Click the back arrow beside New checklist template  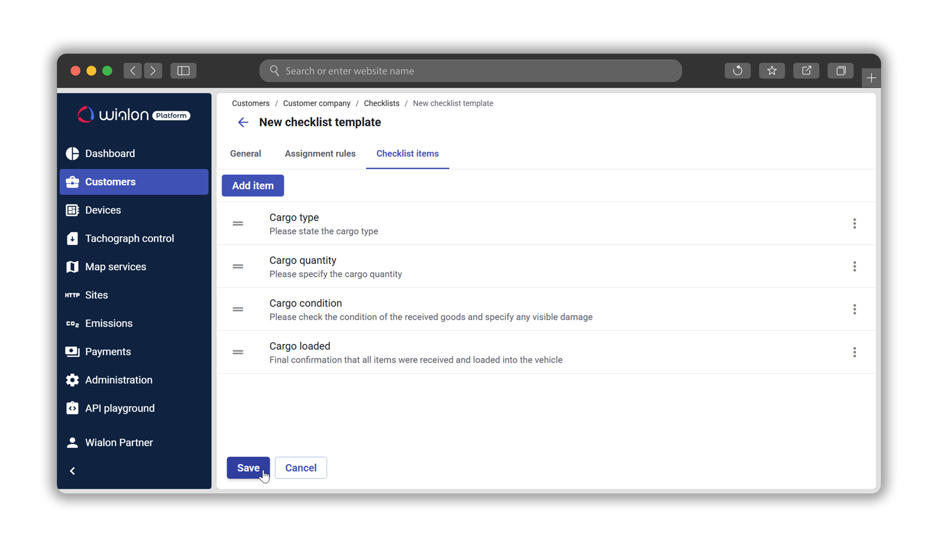(243, 122)
